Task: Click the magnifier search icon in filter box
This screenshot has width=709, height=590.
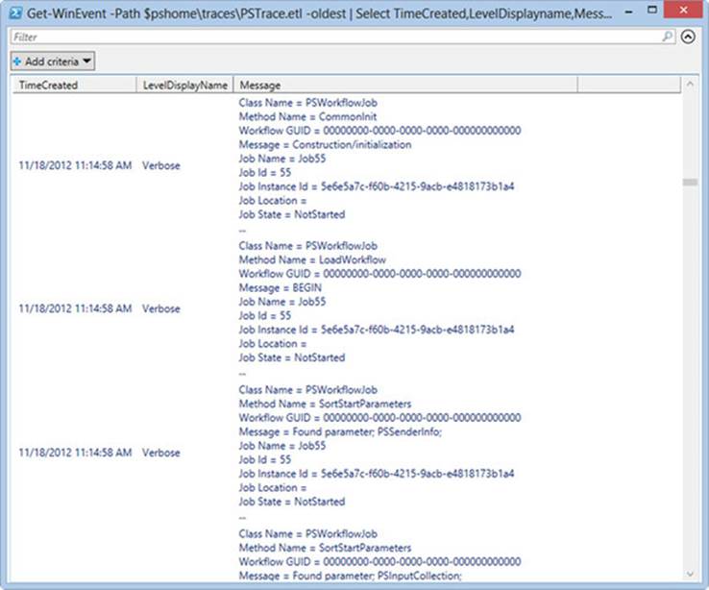Action: 667,37
